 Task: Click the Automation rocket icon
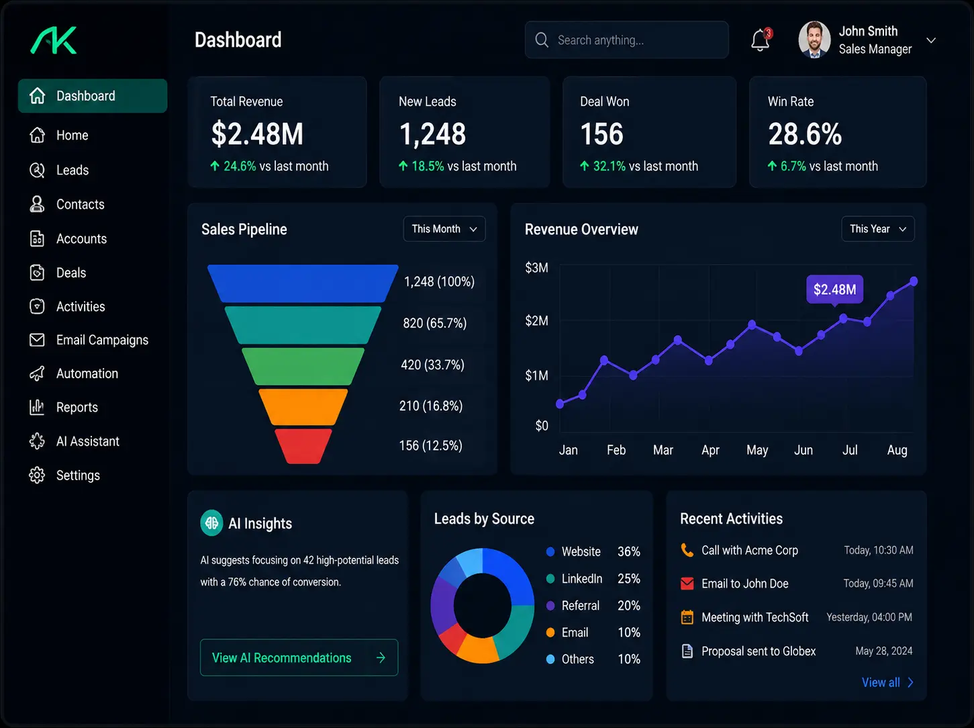click(x=38, y=373)
